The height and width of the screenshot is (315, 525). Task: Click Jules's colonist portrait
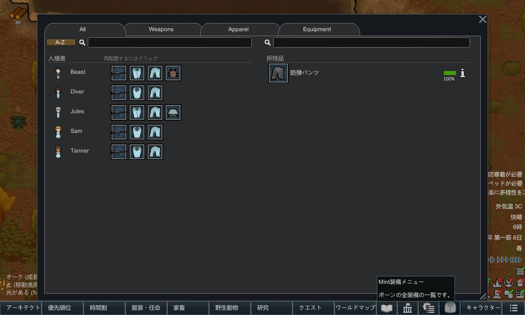(x=58, y=112)
